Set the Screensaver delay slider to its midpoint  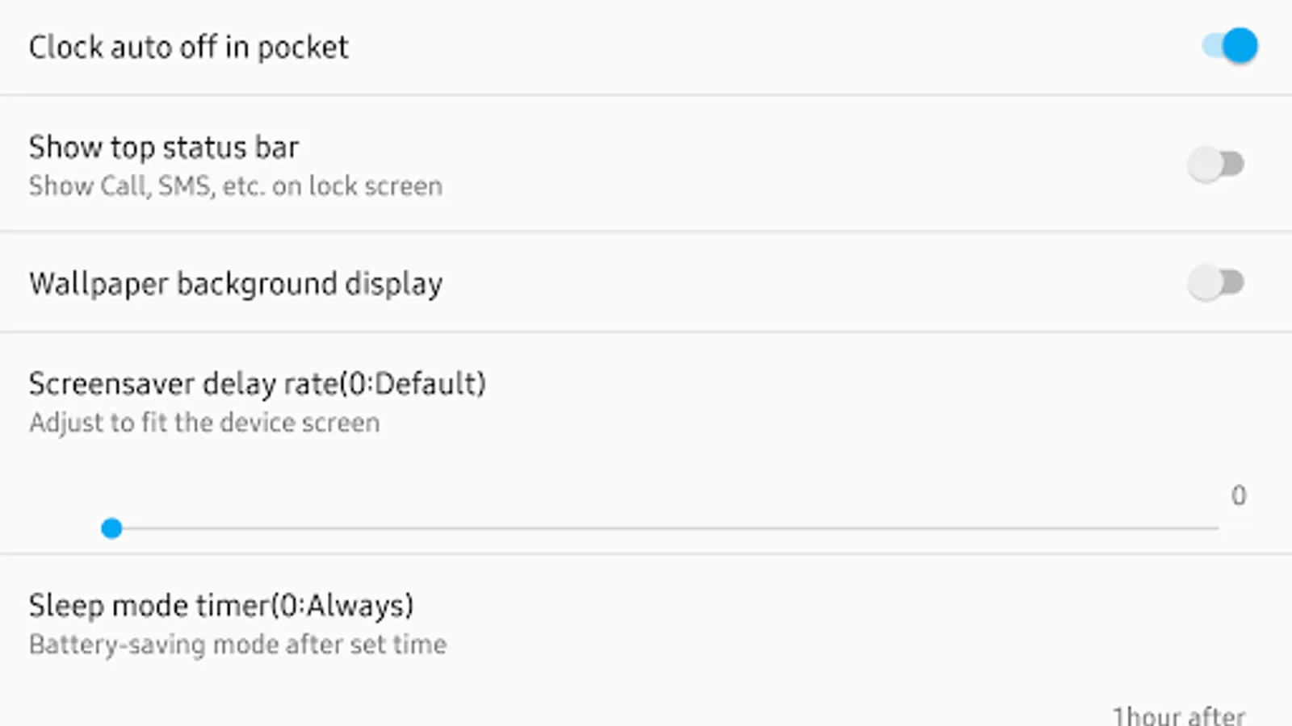click(x=665, y=528)
